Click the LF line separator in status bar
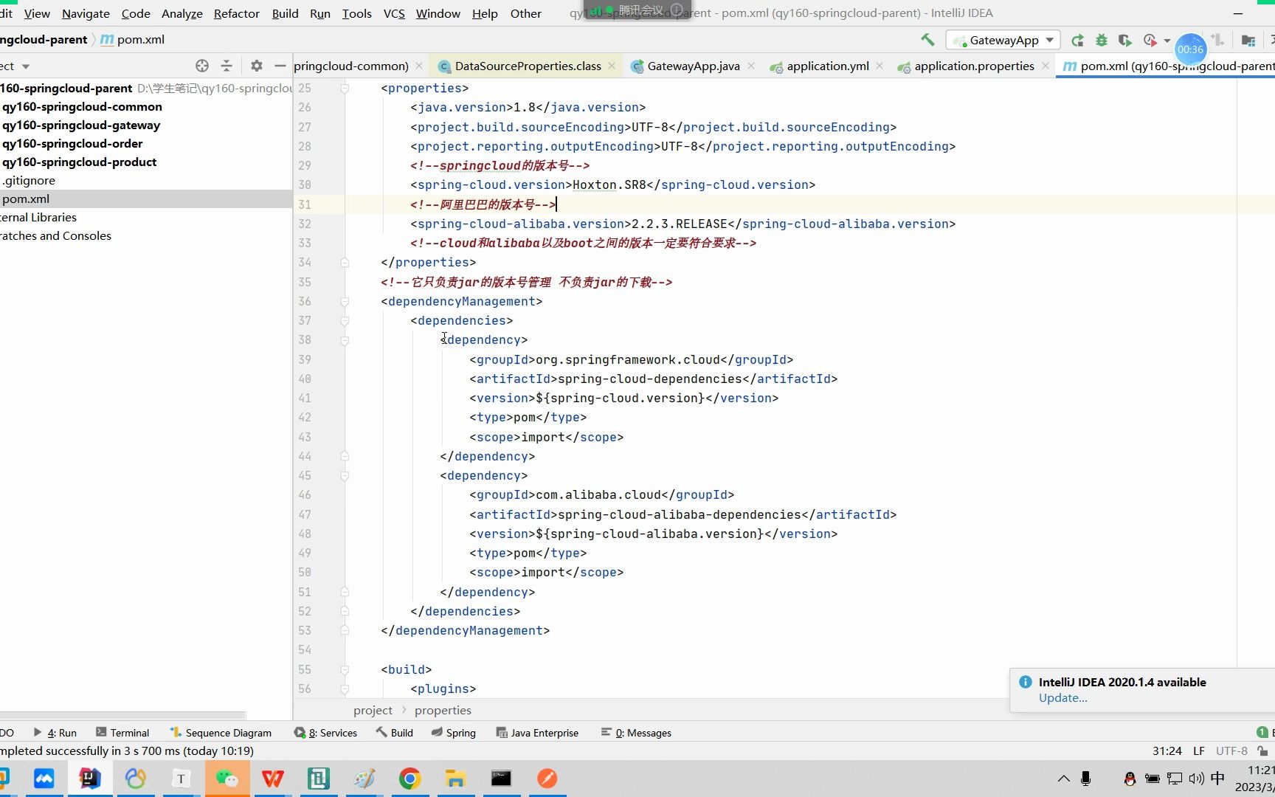The image size is (1275, 797). [1199, 751]
